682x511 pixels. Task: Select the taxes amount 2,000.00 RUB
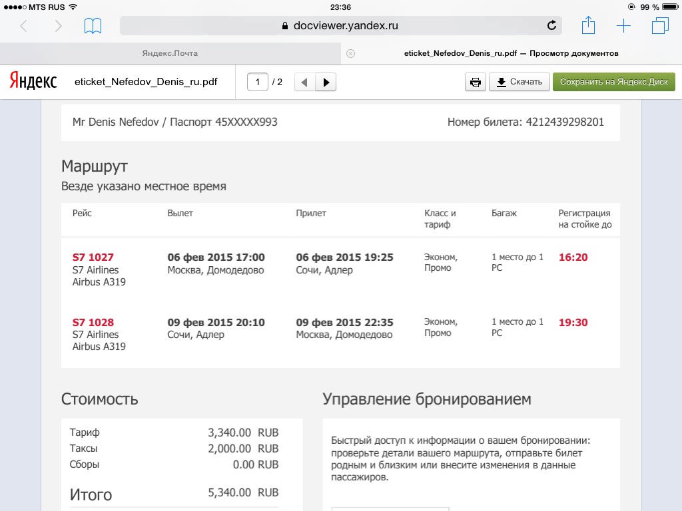[x=243, y=448]
